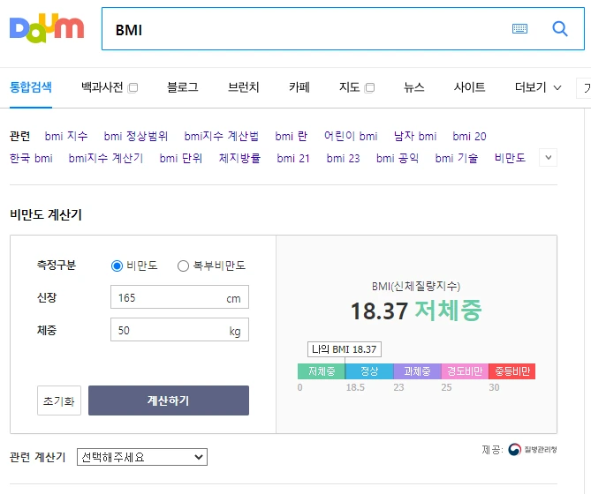Image resolution: width=591 pixels, height=494 pixels.
Task: Click the 18.37 저체중 result text
Action: tap(416, 311)
